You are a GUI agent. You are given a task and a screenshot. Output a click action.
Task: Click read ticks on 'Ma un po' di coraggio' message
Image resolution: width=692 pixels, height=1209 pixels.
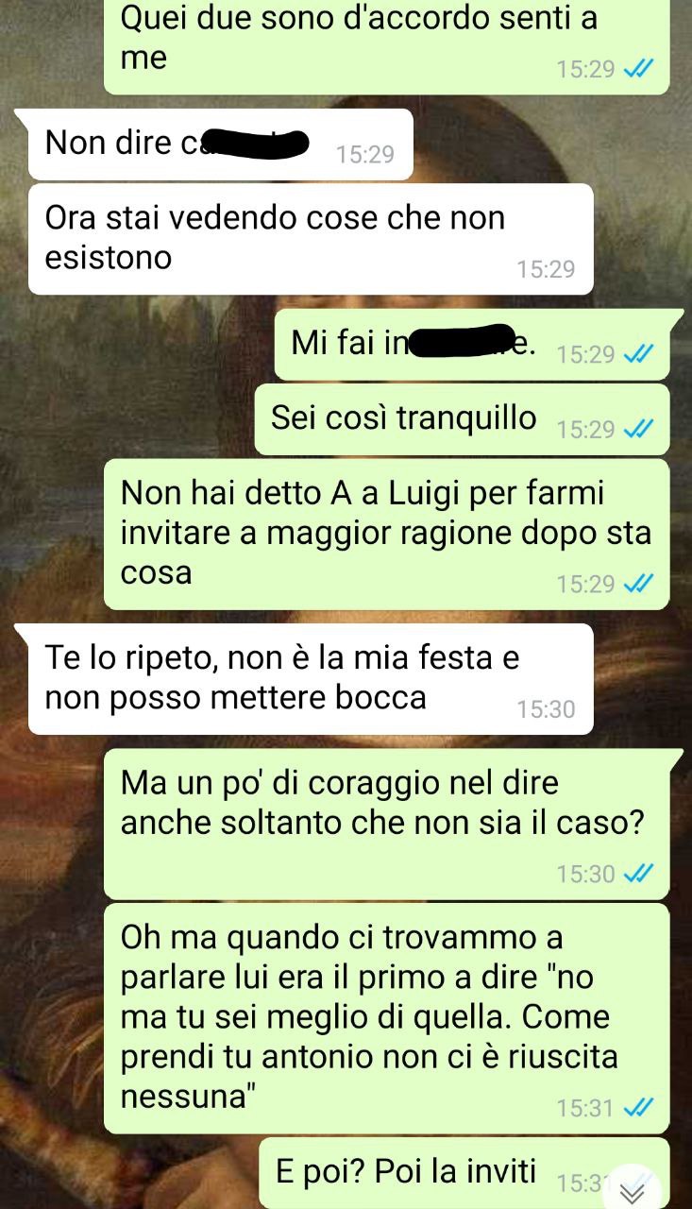click(x=639, y=874)
